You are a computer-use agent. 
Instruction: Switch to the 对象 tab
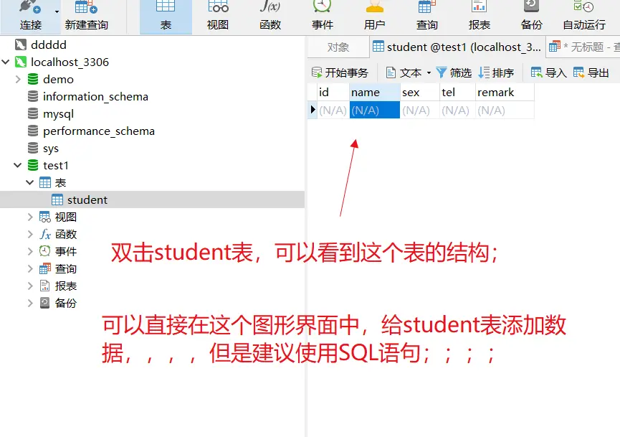[x=338, y=47]
